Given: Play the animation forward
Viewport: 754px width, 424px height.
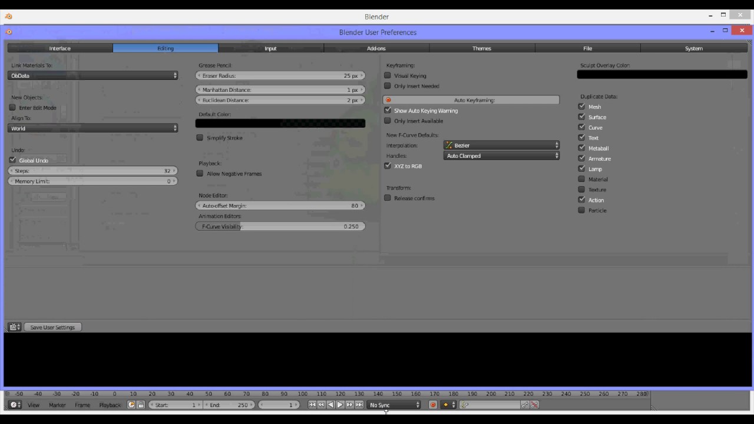Looking at the screenshot, I should point(340,405).
